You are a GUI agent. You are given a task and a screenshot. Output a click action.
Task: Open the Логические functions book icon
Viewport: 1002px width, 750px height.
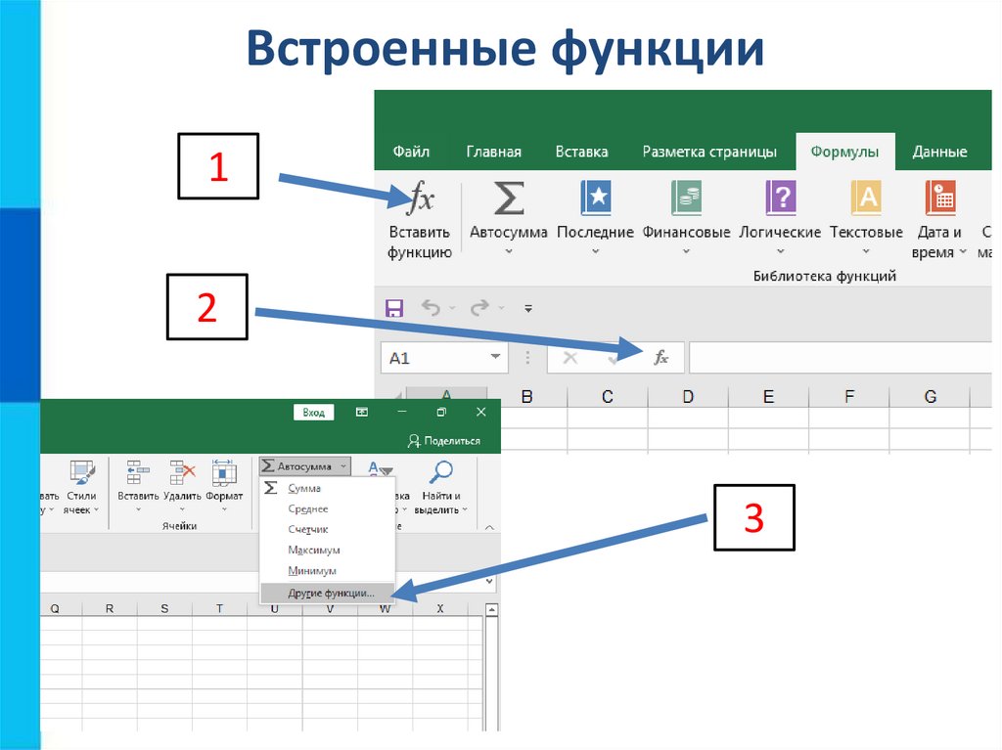coord(780,198)
